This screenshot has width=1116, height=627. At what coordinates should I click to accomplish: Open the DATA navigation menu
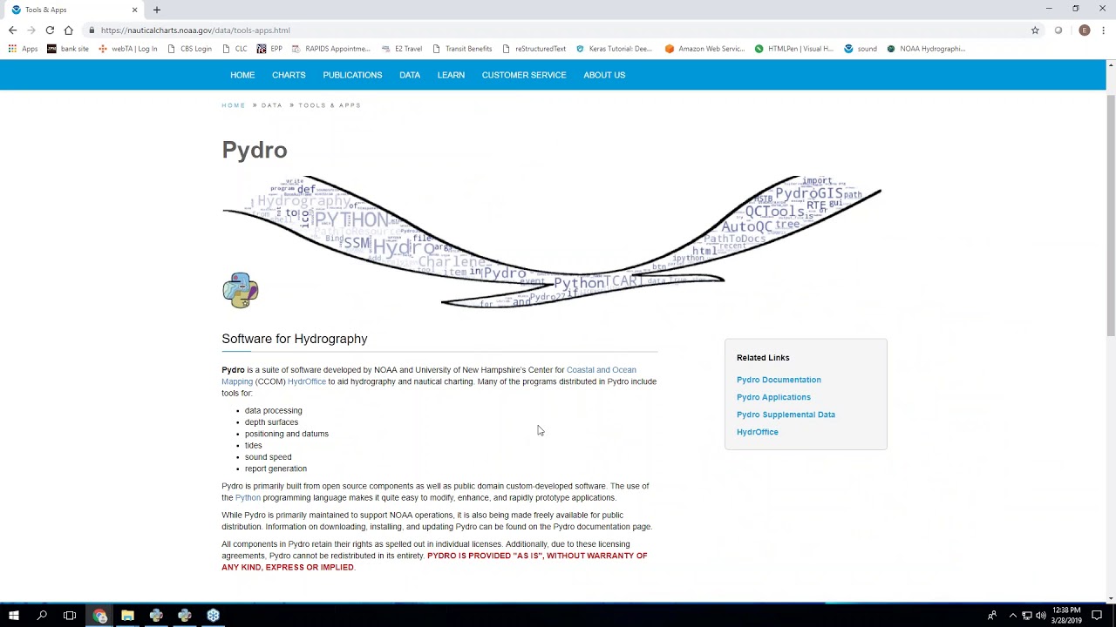click(x=410, y=75)
